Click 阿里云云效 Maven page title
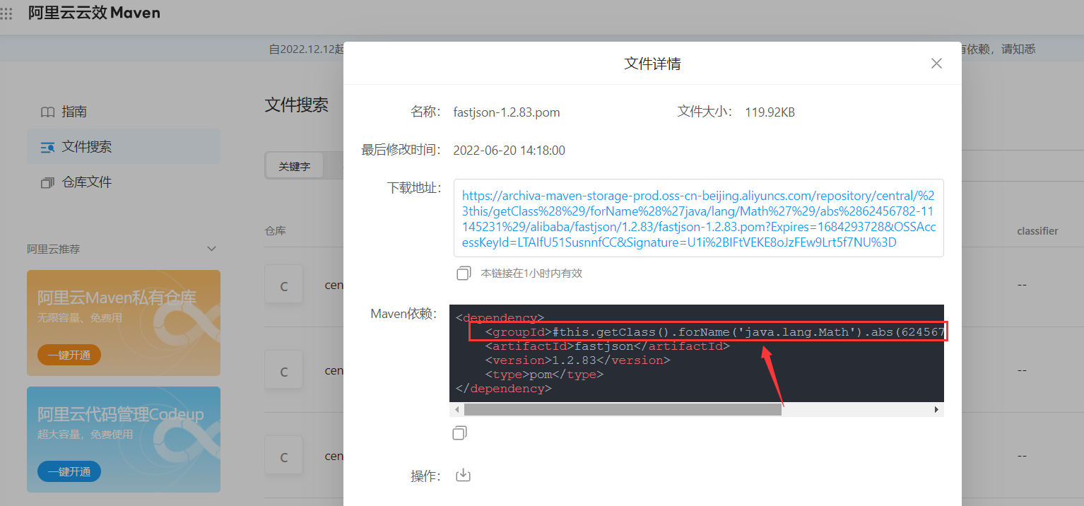 (94, 13)
